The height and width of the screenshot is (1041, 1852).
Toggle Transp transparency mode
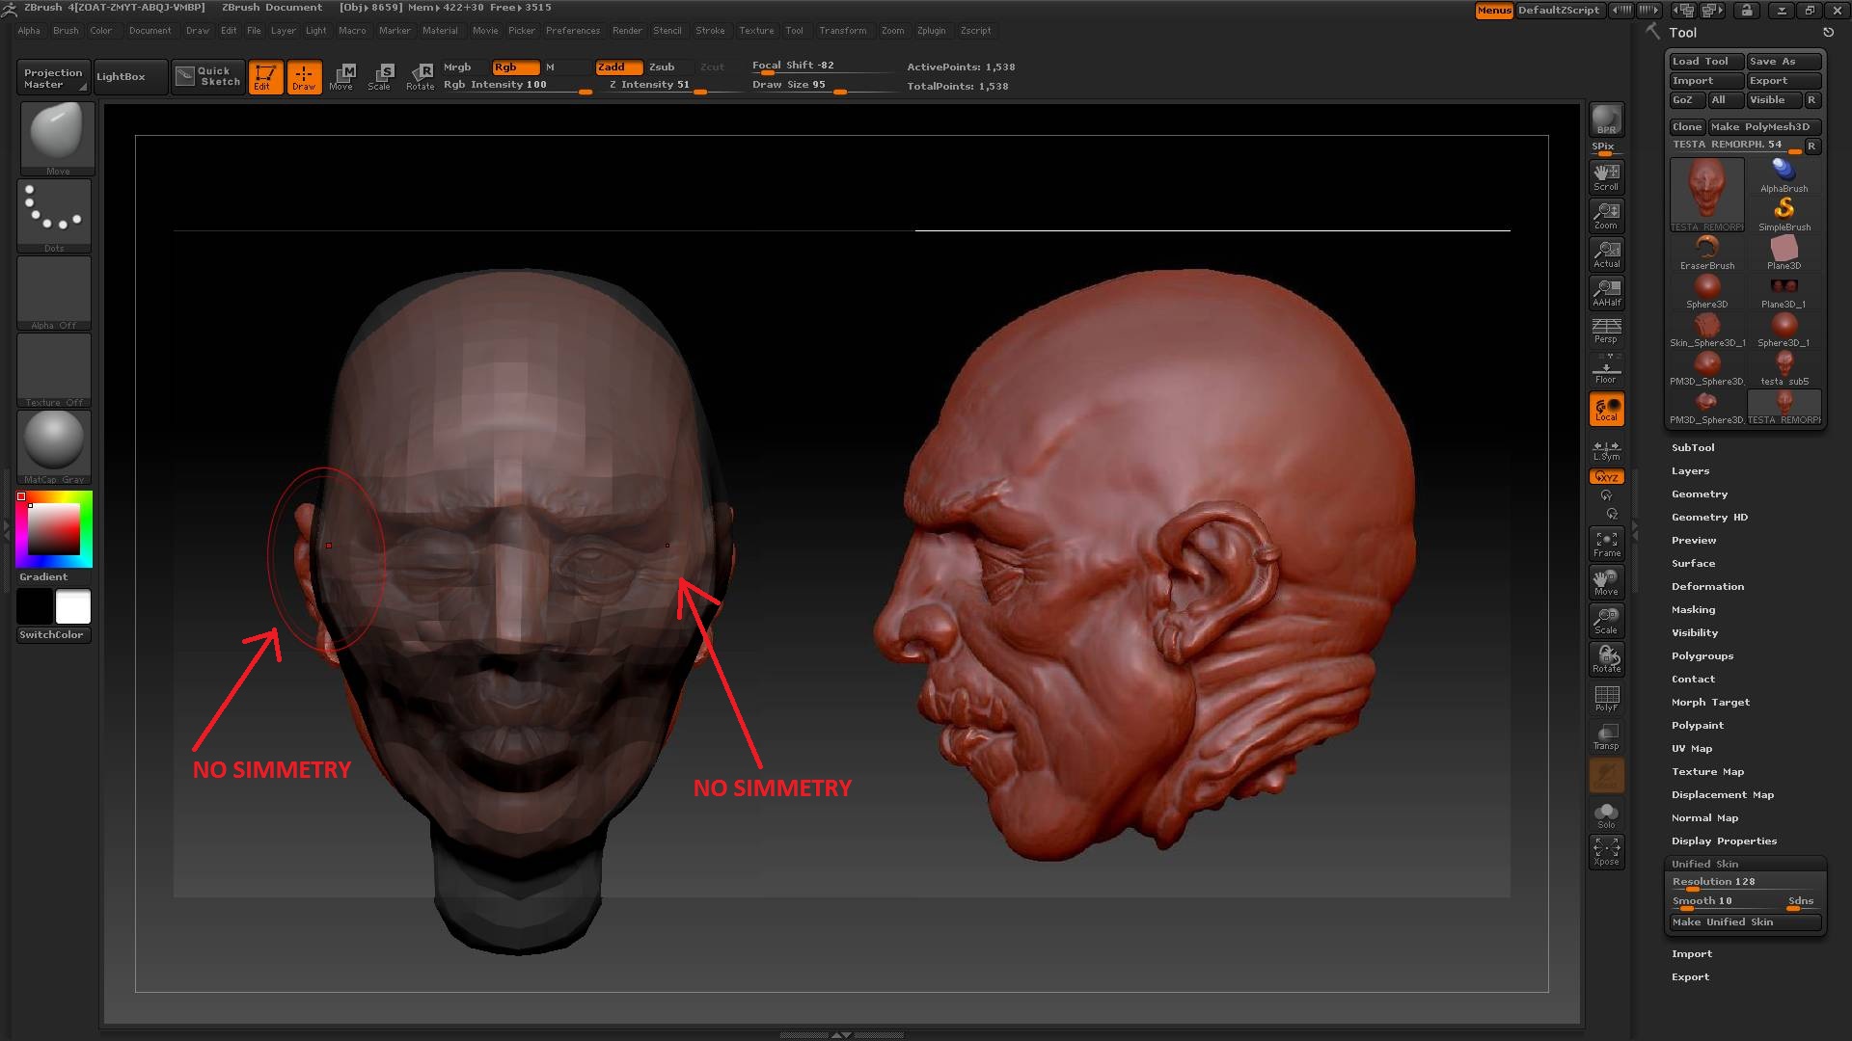pos(1606,736)
